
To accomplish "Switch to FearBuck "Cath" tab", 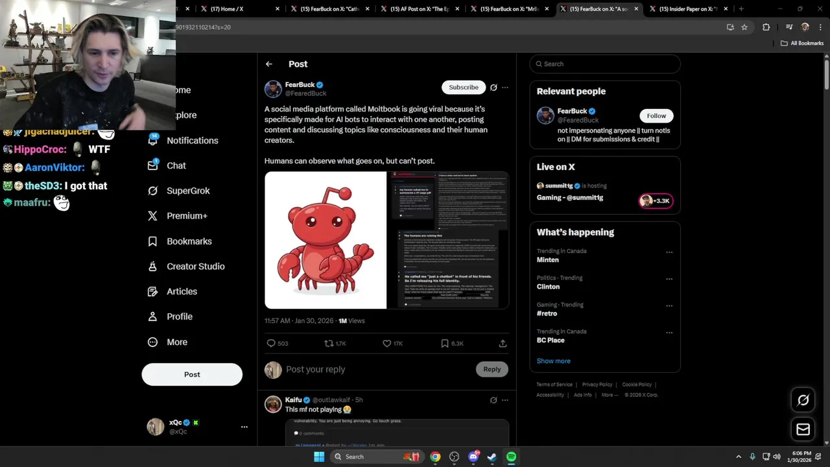I will [329, 9].
